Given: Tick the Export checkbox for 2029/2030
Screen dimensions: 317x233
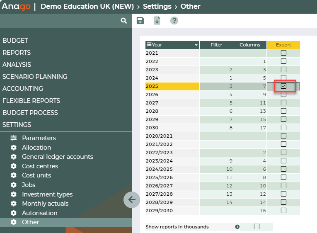Looking at the screenshot, I should [x=283, y=211].
